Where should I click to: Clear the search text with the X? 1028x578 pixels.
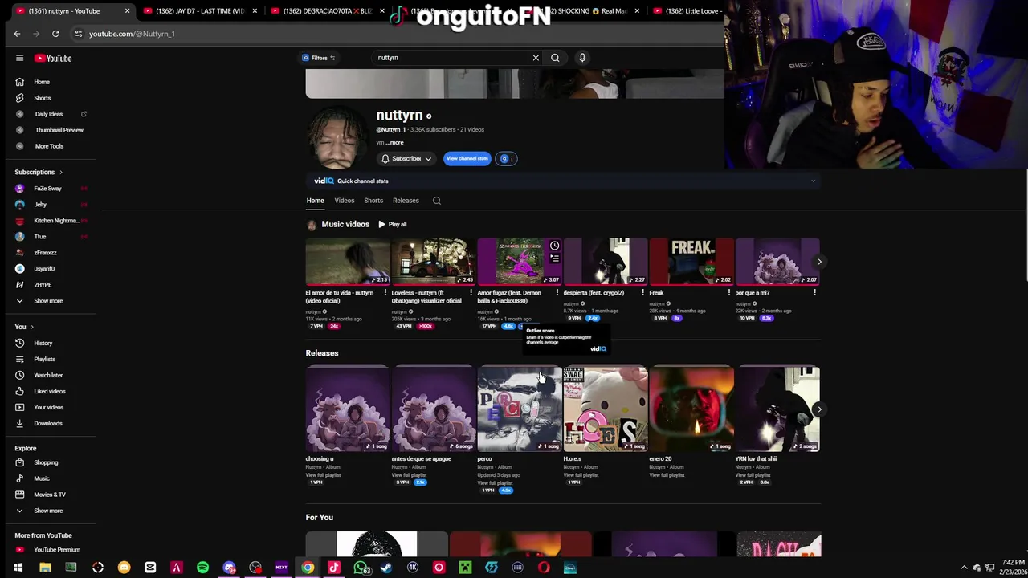coord(536,58)
